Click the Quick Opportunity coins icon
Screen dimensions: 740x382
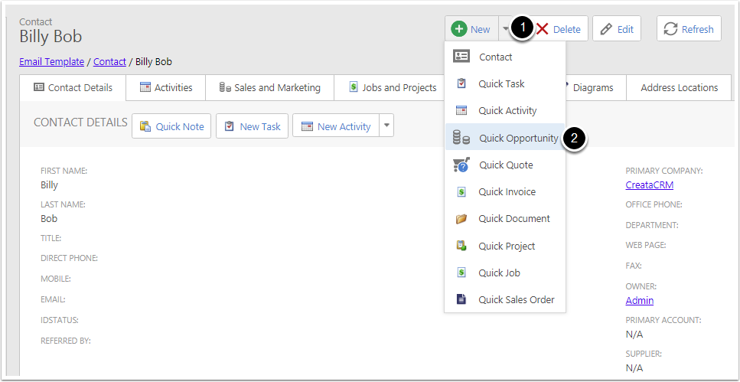point(461,138)
